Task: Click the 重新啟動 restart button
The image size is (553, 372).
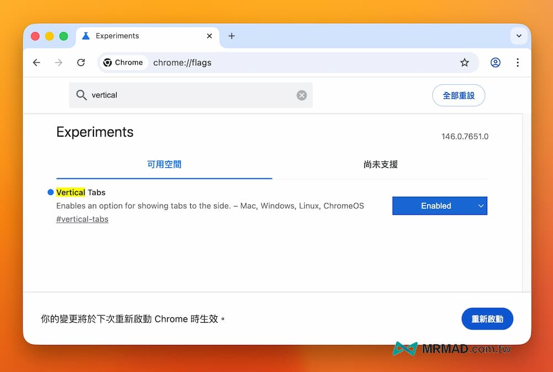Action: click(487, 319)
